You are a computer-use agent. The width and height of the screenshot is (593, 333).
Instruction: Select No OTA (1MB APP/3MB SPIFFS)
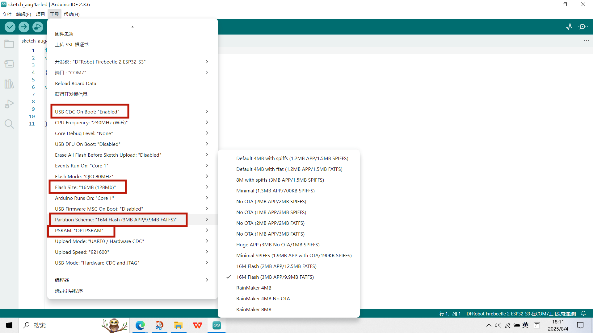coord(288,212)
